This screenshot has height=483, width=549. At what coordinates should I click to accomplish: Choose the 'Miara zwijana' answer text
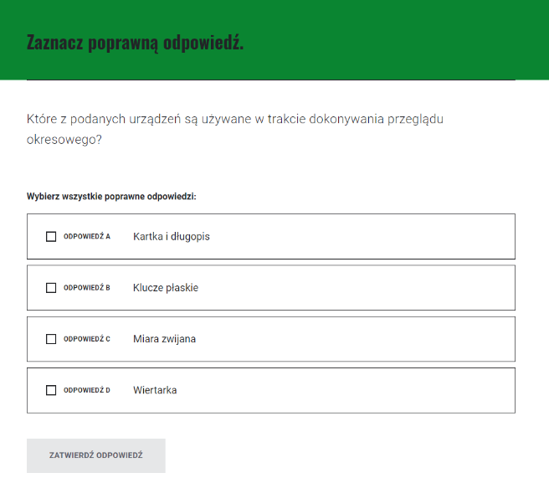[x=164, y=339]
